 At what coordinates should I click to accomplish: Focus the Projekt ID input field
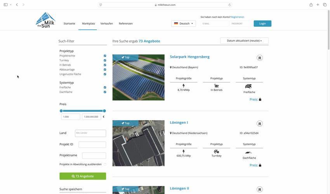(x=92, y=145)
